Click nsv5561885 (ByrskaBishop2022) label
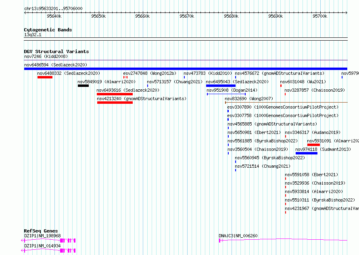The width and height of the screenshot is (359, 255). pyautogui.click(x=263, y=141)
